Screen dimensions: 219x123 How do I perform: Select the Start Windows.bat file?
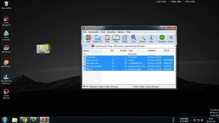(x=128, y=66)
